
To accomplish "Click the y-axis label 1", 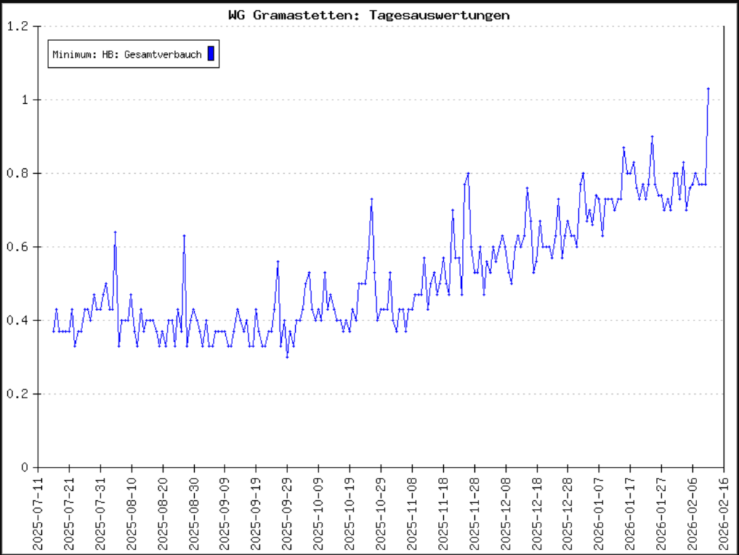I will tap(26, 100).
